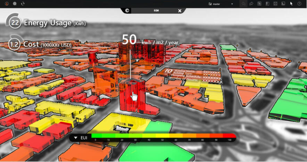Screen dimensions: 307x162
Task: Select the red building under the hand cursor
Action: (x=131, y=96)
